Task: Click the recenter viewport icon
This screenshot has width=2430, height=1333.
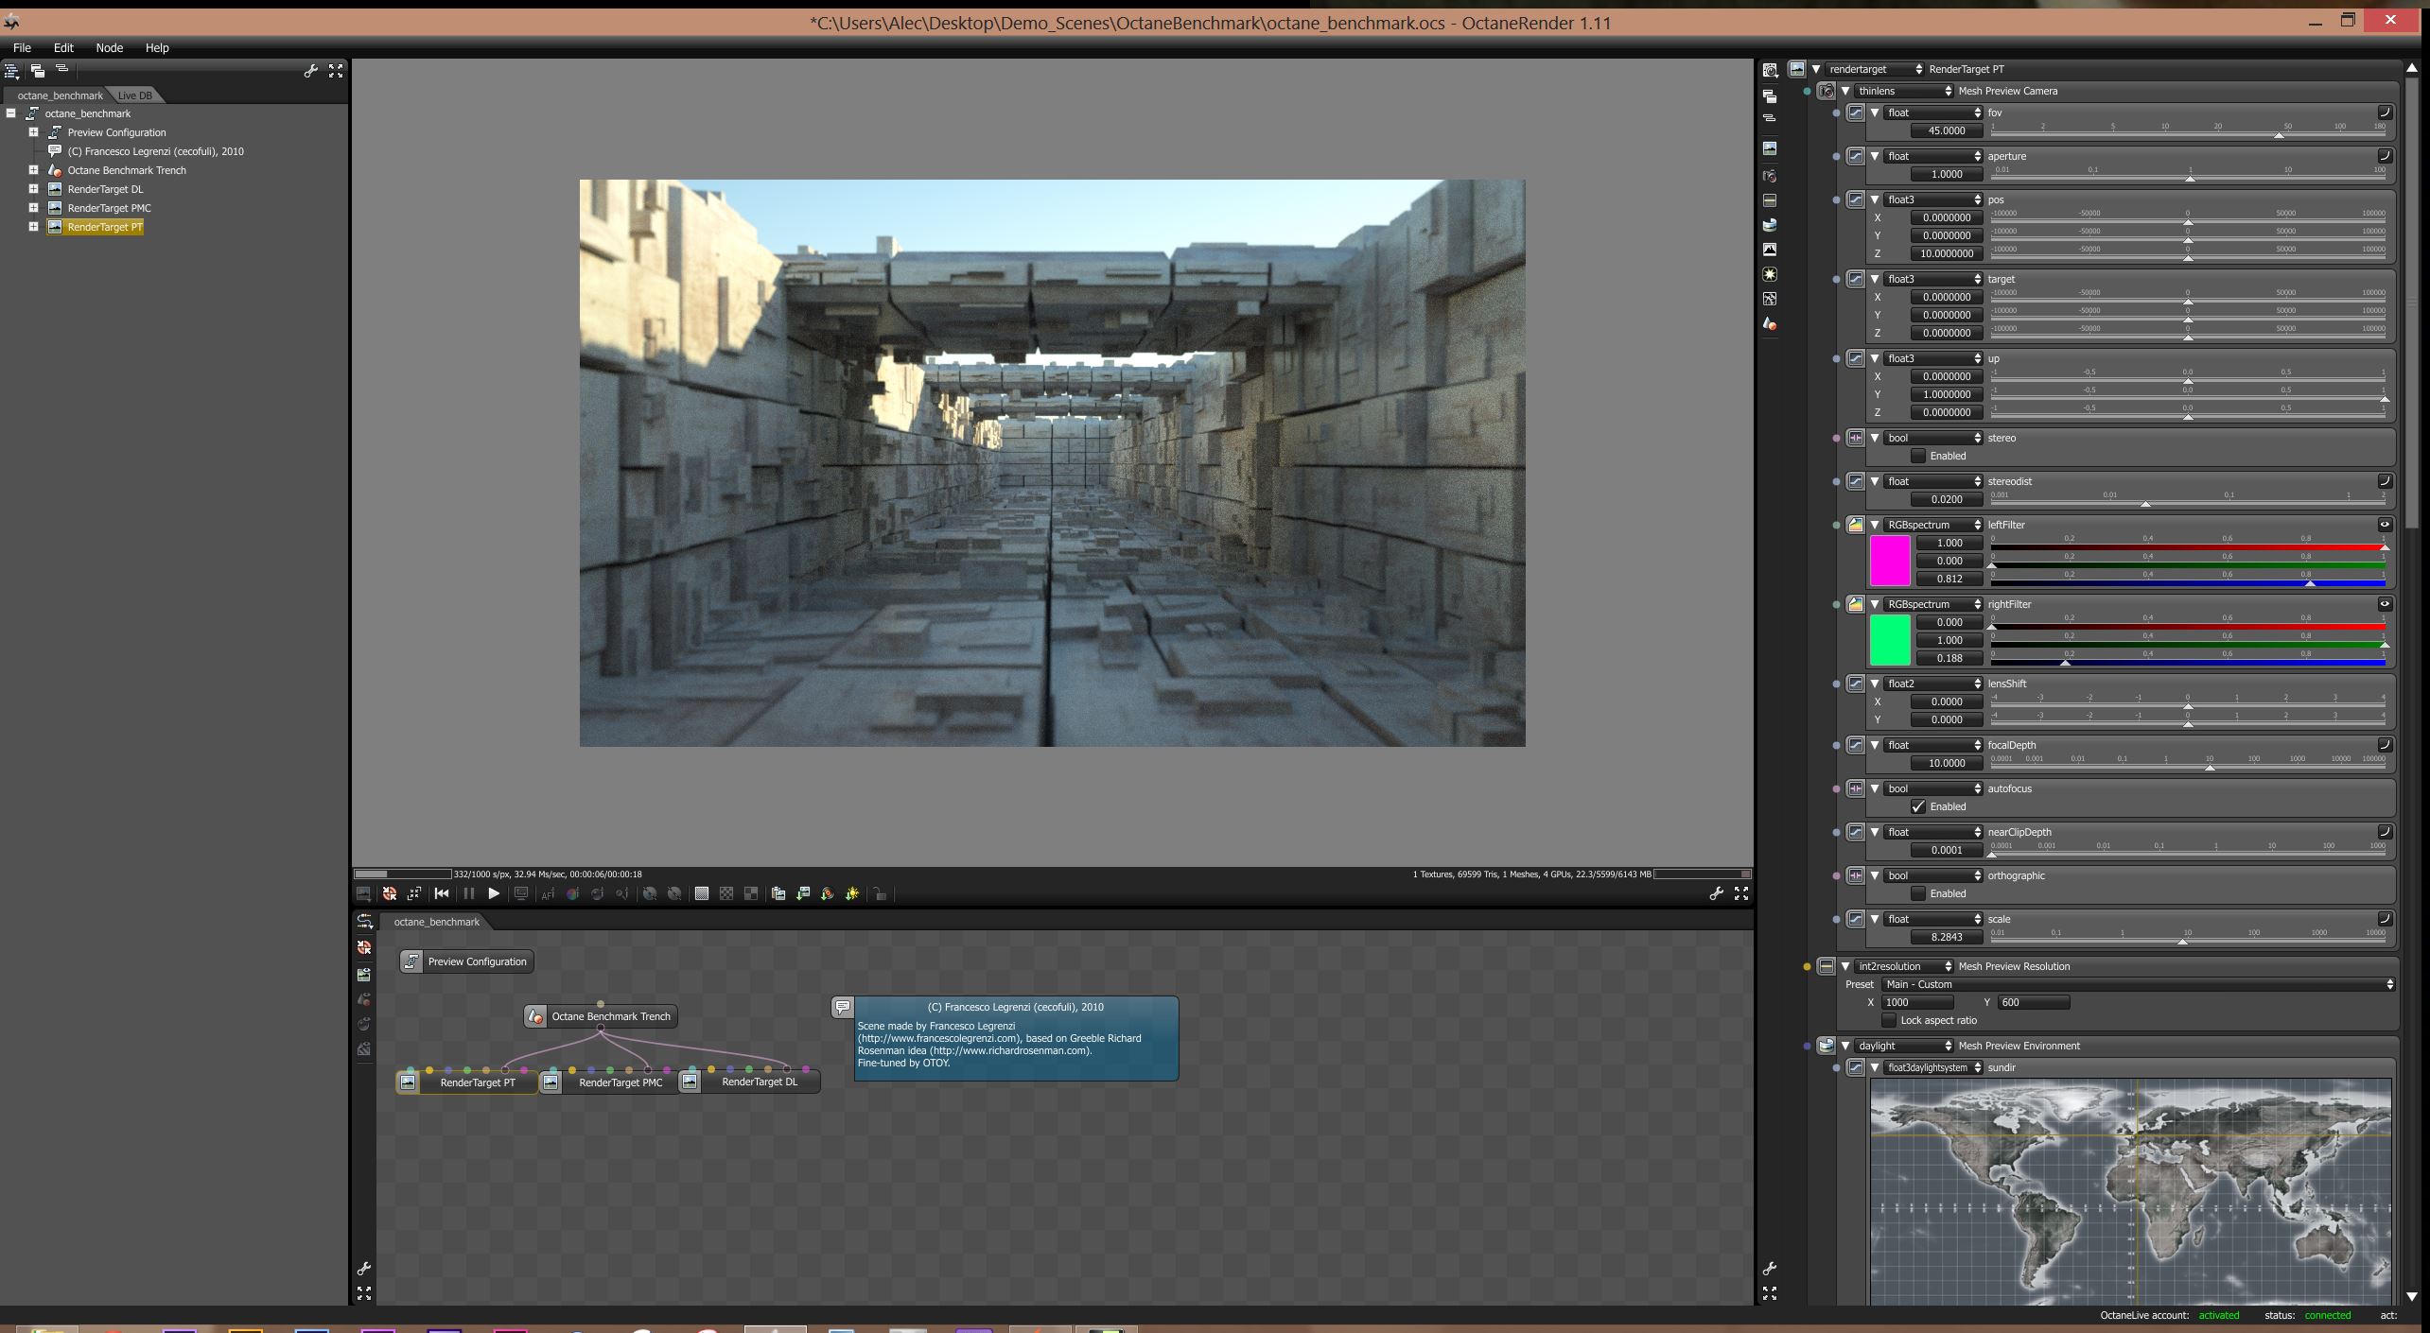Action: point(389,893)
